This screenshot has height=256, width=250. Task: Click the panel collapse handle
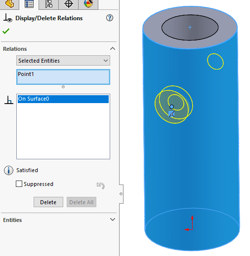tap(121, 194)
